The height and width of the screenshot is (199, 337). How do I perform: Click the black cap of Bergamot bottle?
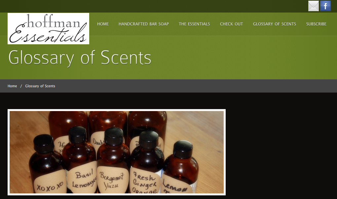(x=114, y=137)
